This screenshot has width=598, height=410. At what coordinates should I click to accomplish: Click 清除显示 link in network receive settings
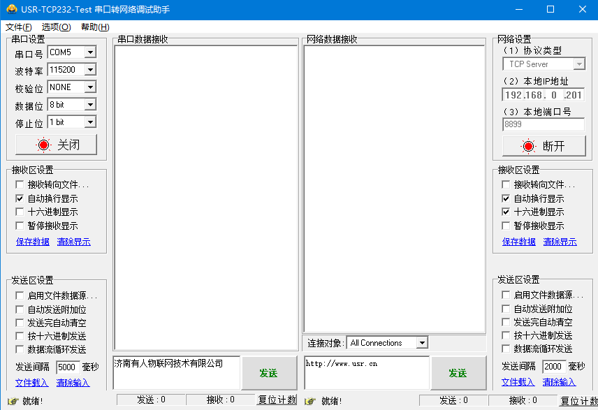coord(560,242)
